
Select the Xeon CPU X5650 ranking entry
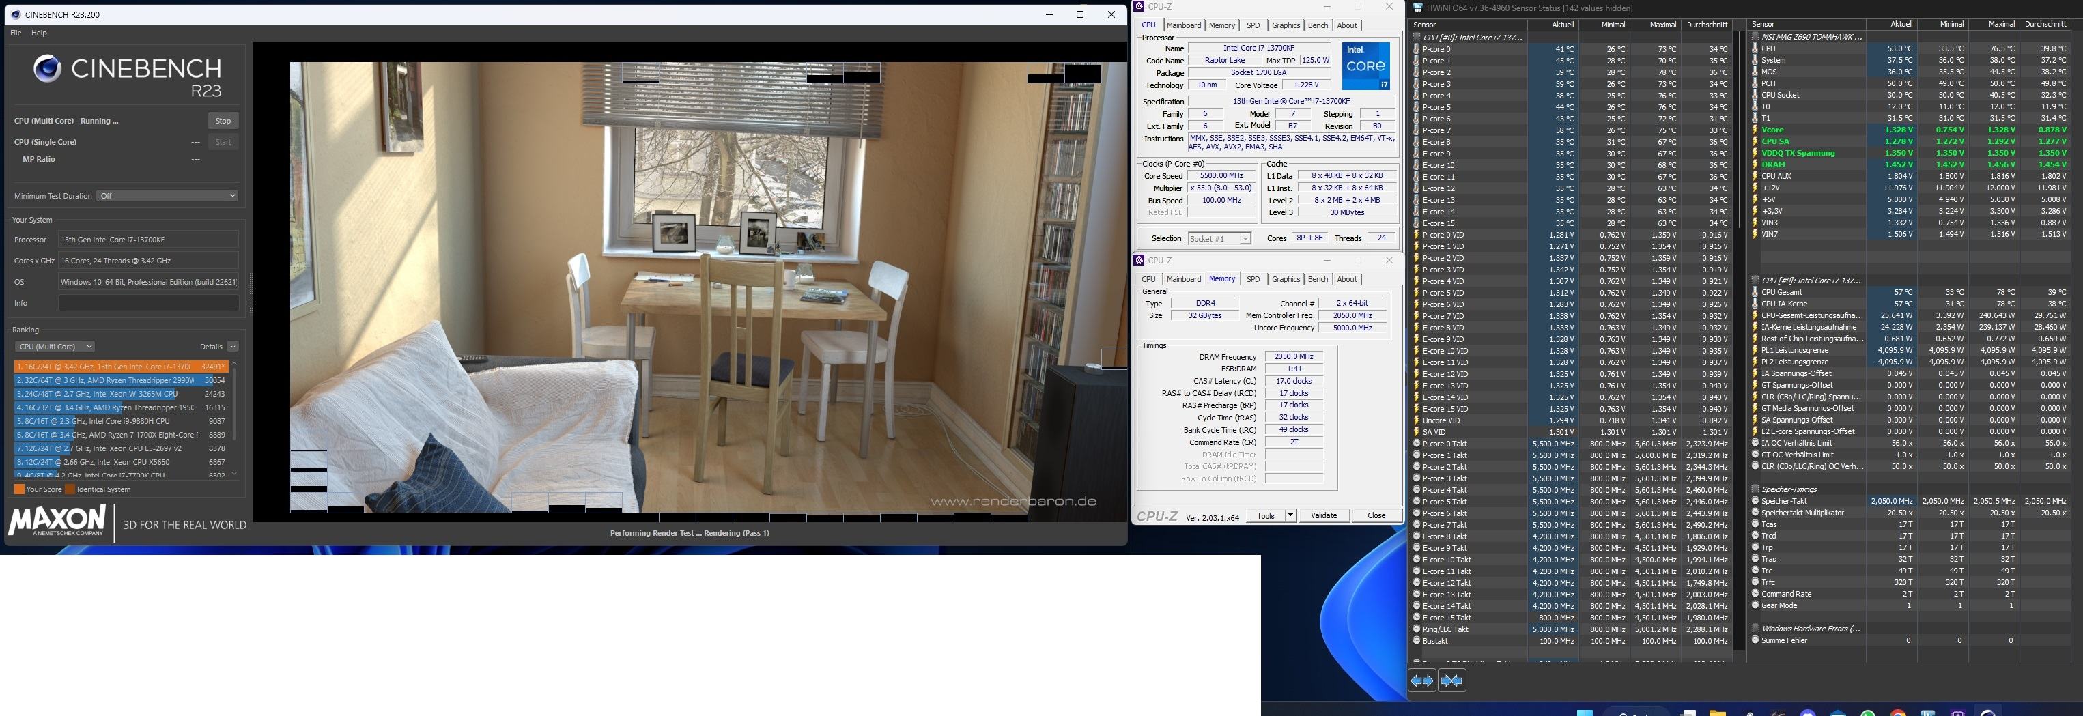coord(122,462)
